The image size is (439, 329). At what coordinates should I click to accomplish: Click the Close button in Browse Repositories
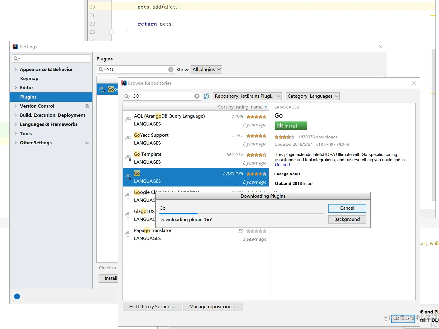[403, 318]
